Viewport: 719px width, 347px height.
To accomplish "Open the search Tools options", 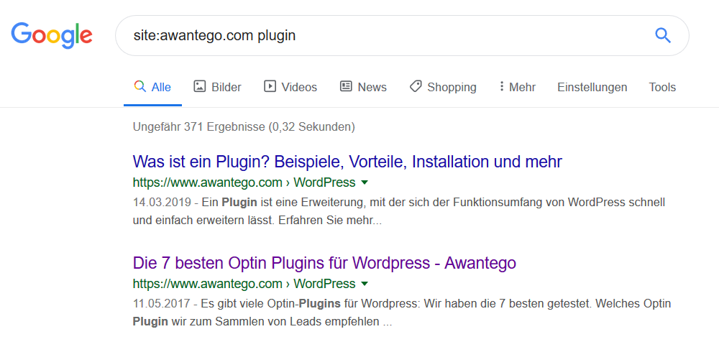I will click(662, 87).
